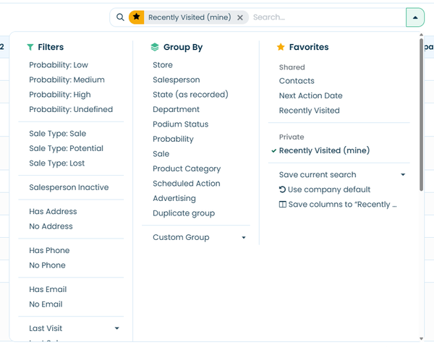
Task: Click the scroll-up arrow of panel scrollbar
Action: tap(421, 35)
